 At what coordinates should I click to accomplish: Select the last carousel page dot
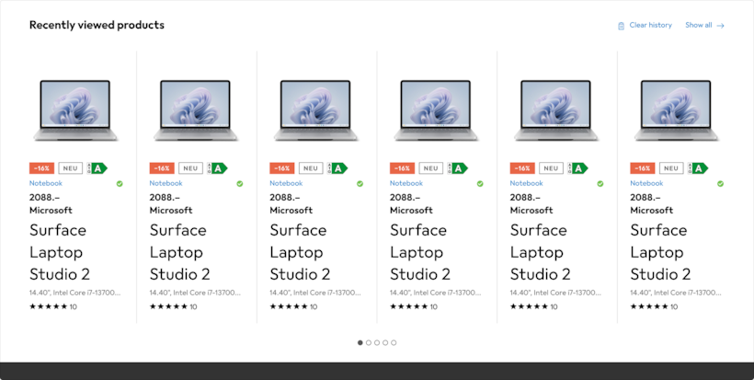point(394,342)
